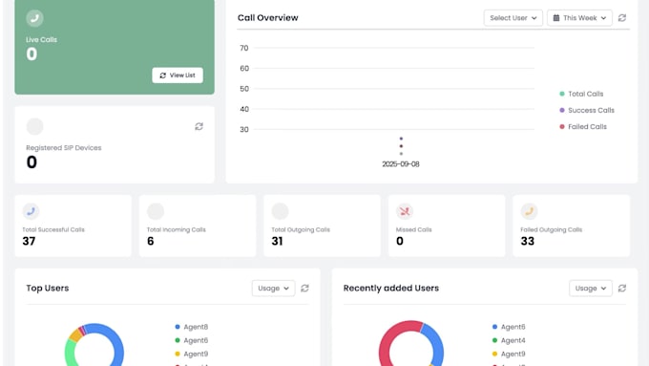Open the Live Calls View List
The width and height of the screenshot is (649, 366).
178,75
